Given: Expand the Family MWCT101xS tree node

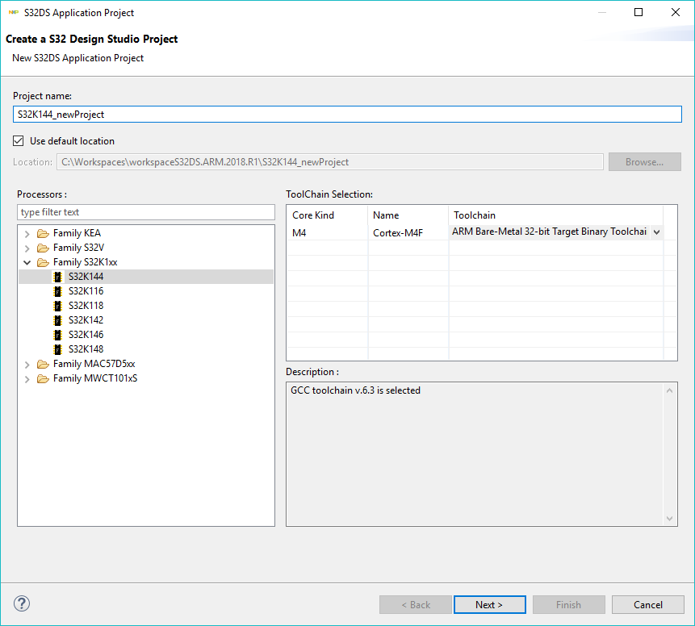Looking at the screenshot, I should click(27, 379).
